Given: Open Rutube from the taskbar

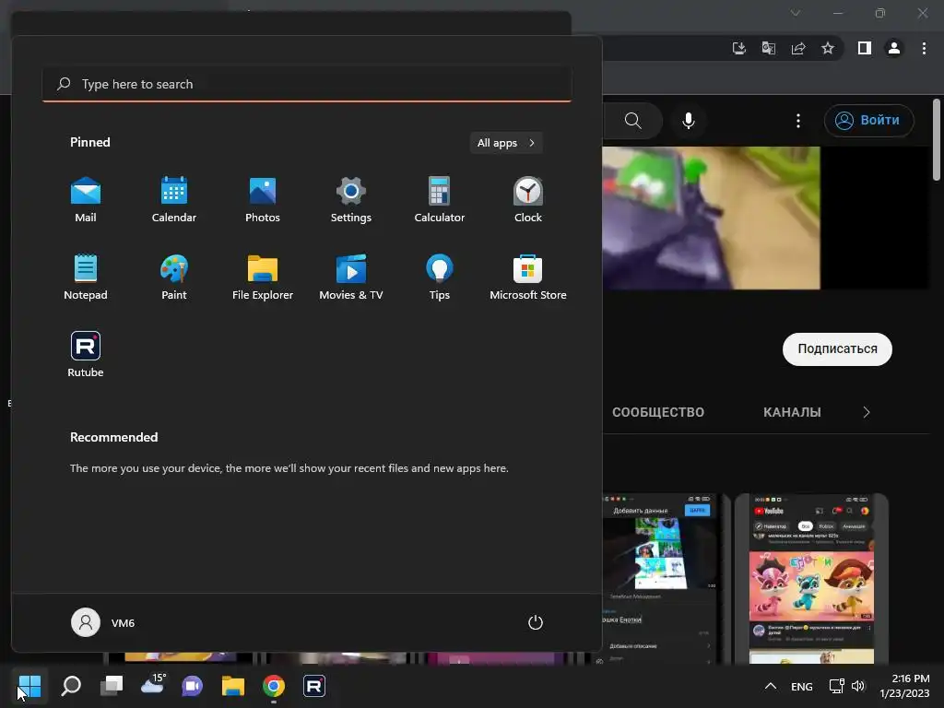Looking at the screenshot, I should [314, 686].
